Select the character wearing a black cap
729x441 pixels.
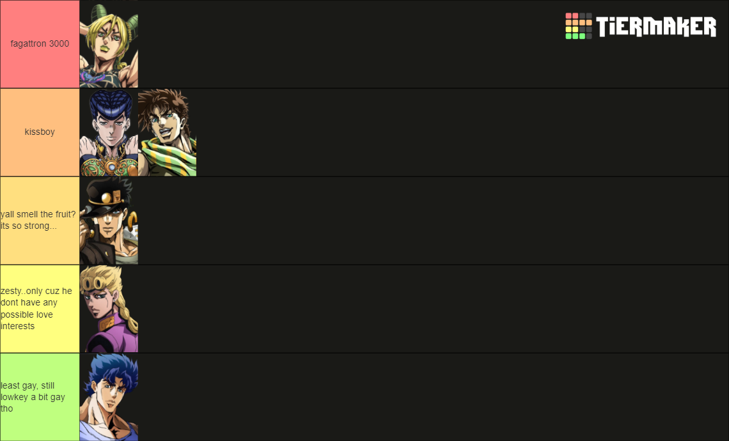pyautogui.click(x=109, y=220)
